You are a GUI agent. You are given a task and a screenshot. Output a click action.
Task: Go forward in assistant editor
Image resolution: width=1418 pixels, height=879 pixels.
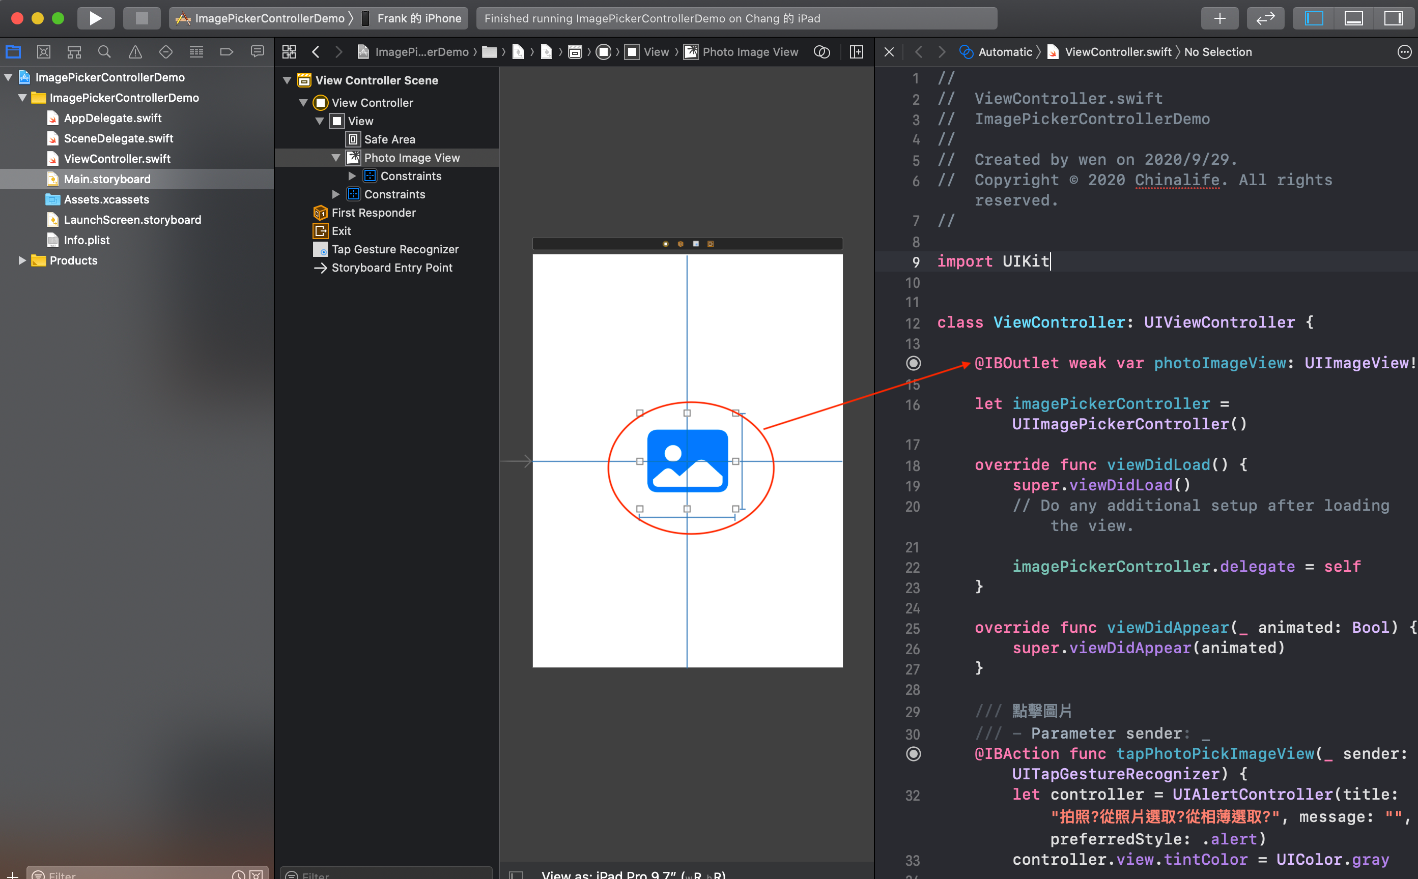942,52
